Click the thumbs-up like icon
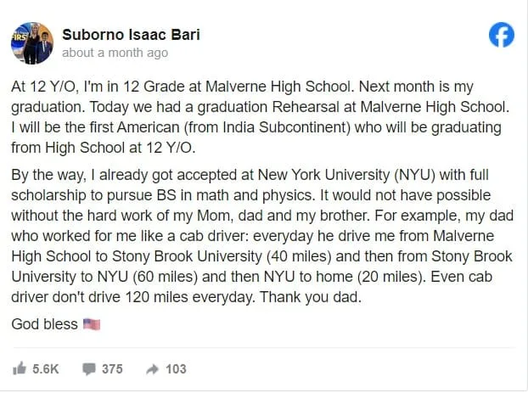The height and width of the screenshot is (393, 528). tap(20, 368)
